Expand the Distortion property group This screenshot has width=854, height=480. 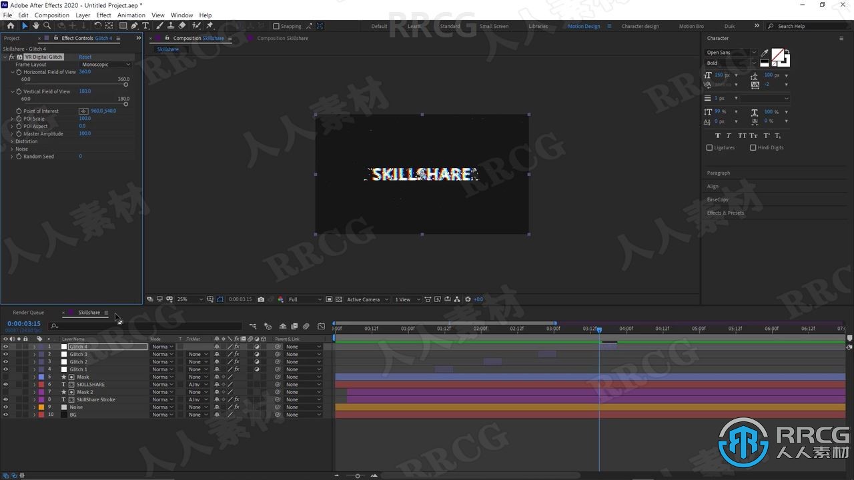(12, 141)
